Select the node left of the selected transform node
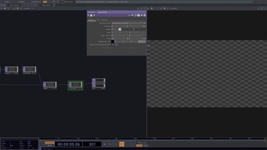Screen dimensions: 267x150 pos(50,85)
